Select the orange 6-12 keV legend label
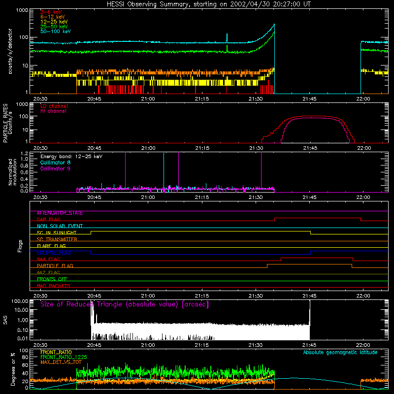 (53, 17)
